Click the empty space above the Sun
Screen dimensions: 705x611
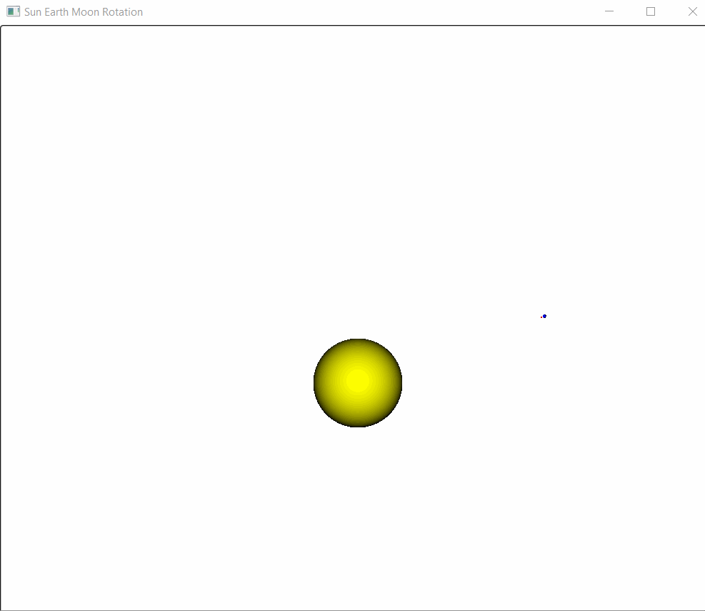(357, 214)
